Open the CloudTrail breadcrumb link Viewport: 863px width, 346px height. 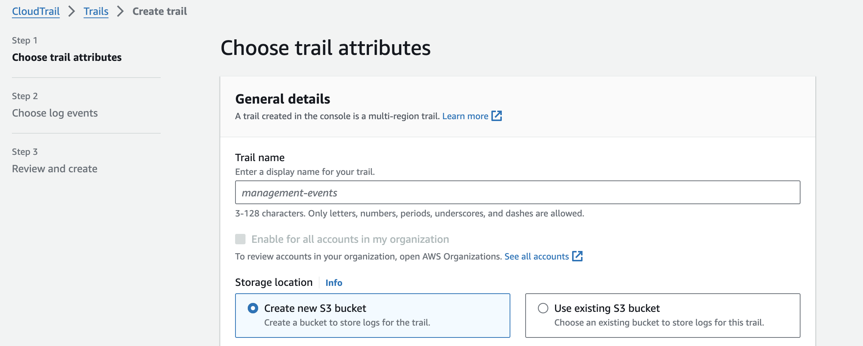click(x=36, y=12)
